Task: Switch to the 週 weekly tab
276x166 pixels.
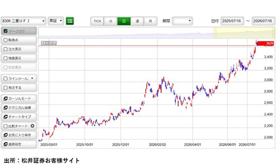Action: pyautogui.click(x=137, y=21)
